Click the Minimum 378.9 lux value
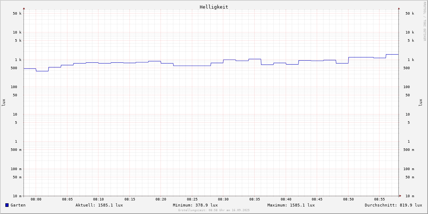The height and width of the screenshot is (214, 428). tap(195, 205)
